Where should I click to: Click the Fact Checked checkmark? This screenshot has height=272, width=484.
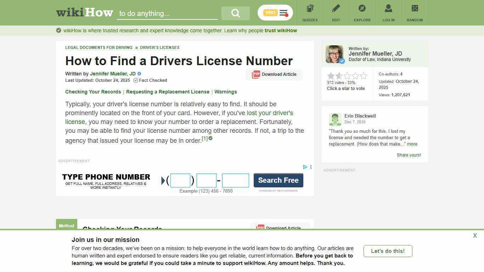(136, 80)
